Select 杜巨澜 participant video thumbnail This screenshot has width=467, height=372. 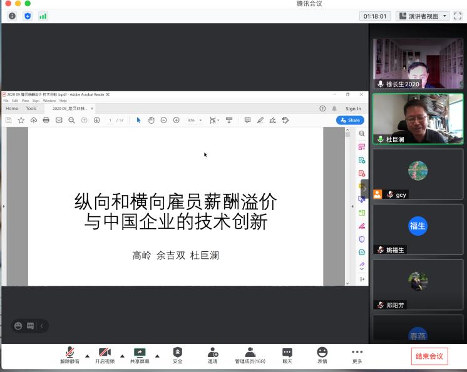(418, 119)
